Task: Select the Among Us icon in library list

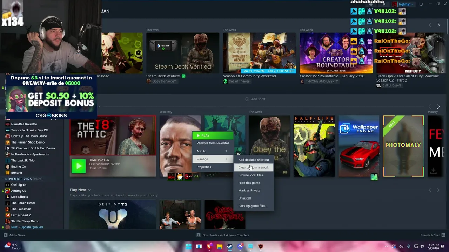Action: (8, 191)
